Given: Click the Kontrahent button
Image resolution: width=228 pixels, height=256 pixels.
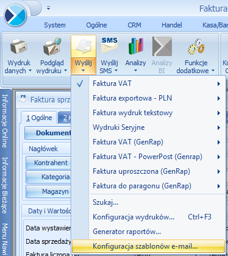Looking at the screenshot, I should 49,163.
